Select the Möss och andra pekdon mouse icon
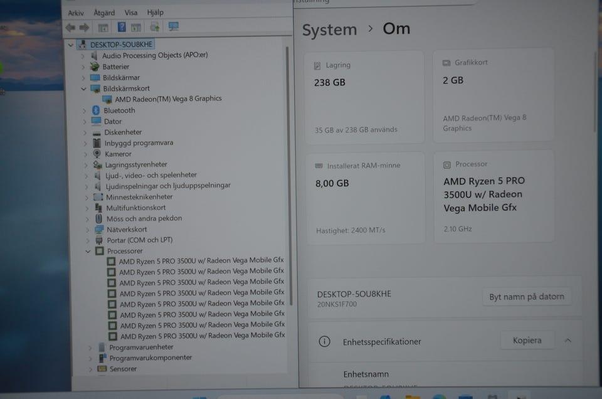 pos(98,218)
